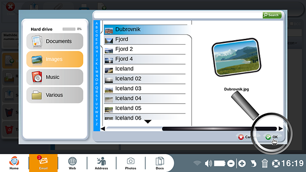The image size is (306, 172).
Task: Launch the Photos camera icon
Action: coord(130,163)
